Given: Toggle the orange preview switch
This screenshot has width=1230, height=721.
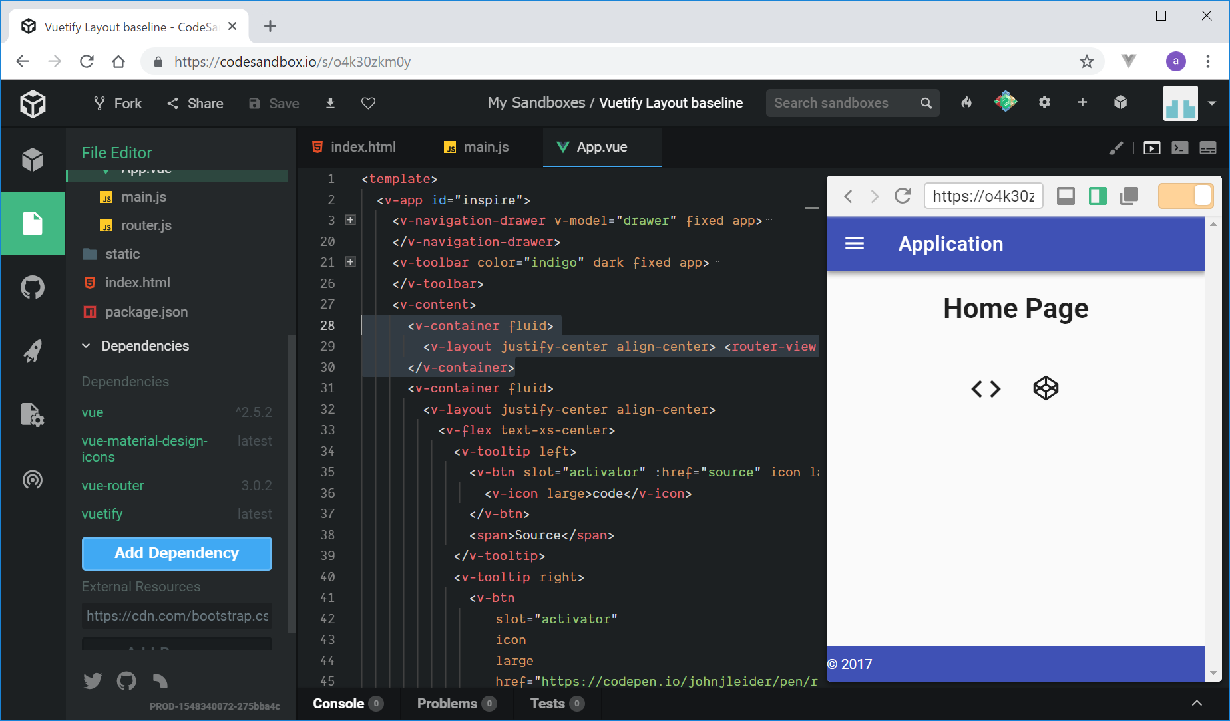Looking at the screenshot, I should click(1185, 196).
